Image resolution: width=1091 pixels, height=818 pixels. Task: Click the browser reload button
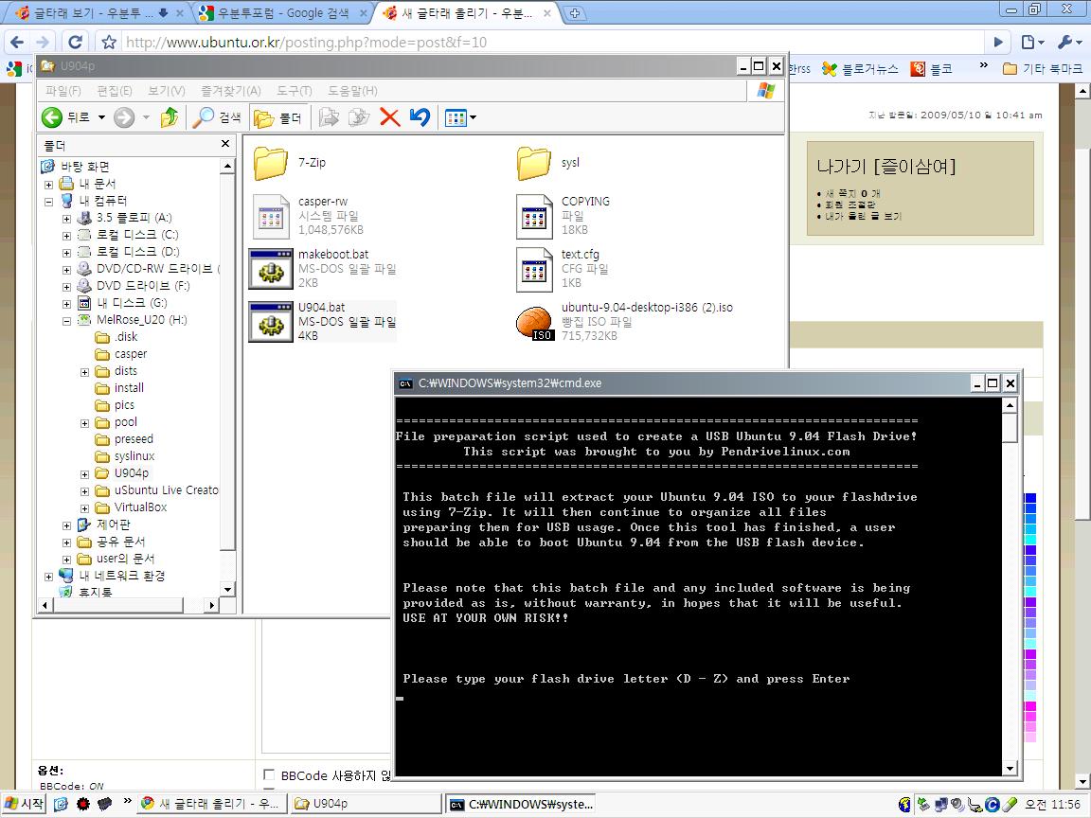click(x=75, y=42)
